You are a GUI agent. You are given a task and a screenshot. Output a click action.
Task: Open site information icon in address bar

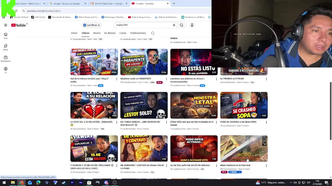pyautogui.click(x=23, y=11)
